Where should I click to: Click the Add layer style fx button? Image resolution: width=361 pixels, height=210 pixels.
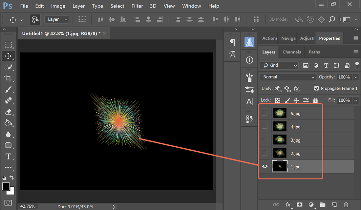pyautogui.click(x=288, y=205)
